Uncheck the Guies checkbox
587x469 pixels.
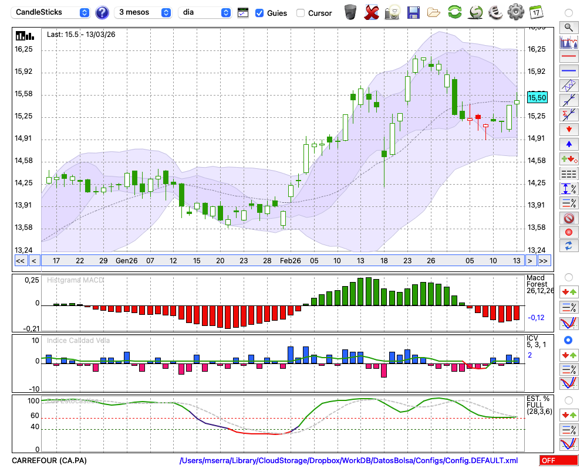point(259,13)
